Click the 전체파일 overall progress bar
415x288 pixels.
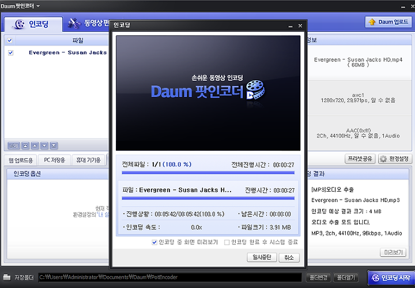tap(208, 173)
